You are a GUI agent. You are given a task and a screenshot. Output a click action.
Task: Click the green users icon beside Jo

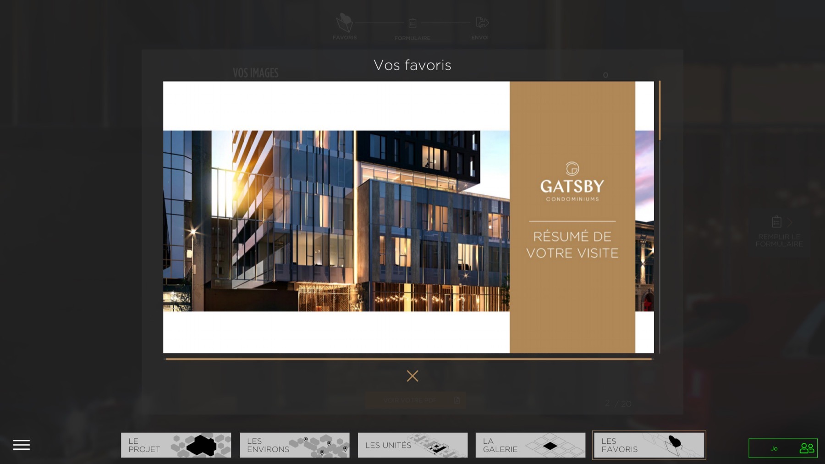click(x=806, y=448)
